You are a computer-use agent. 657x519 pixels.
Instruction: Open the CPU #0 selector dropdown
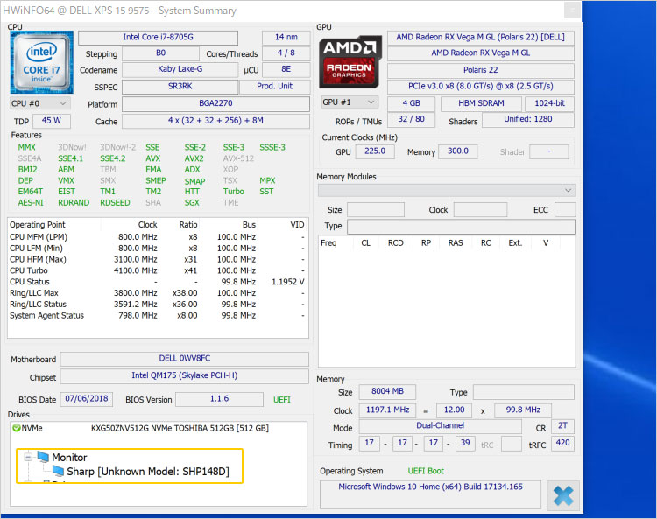point(39,102)
